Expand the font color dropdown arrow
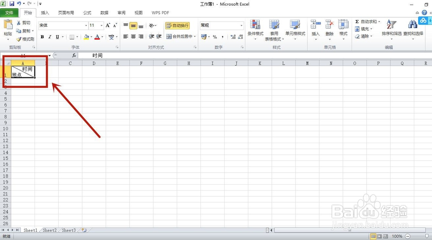The width and height of the screenshot is (432, 240). tap(102, 37)
